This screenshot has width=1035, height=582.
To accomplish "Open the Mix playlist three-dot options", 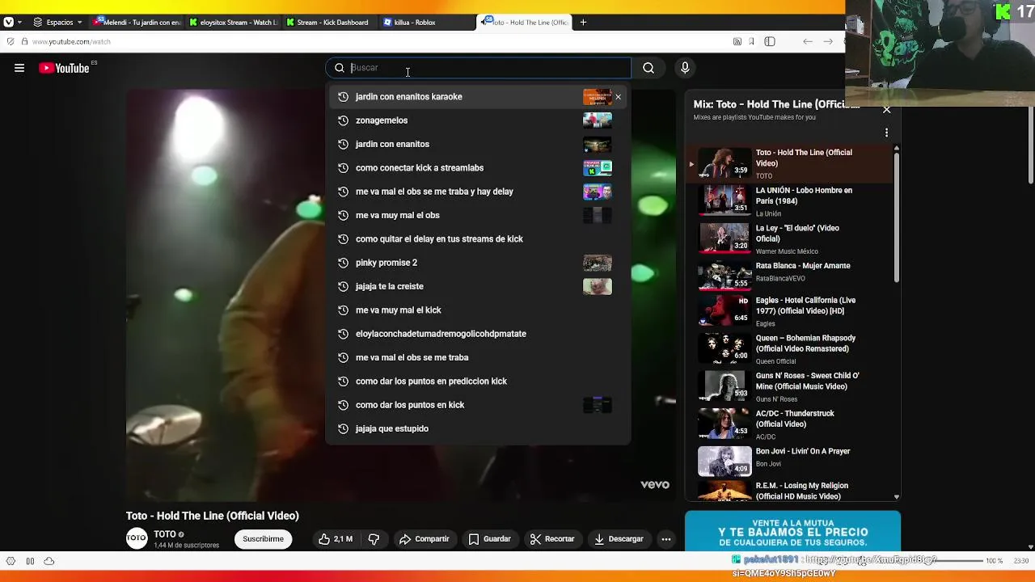I will 886,133.
